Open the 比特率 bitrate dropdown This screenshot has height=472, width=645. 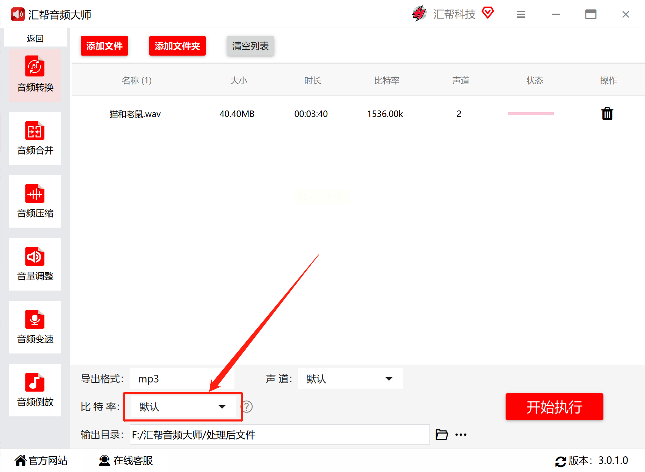pos(183,407)
